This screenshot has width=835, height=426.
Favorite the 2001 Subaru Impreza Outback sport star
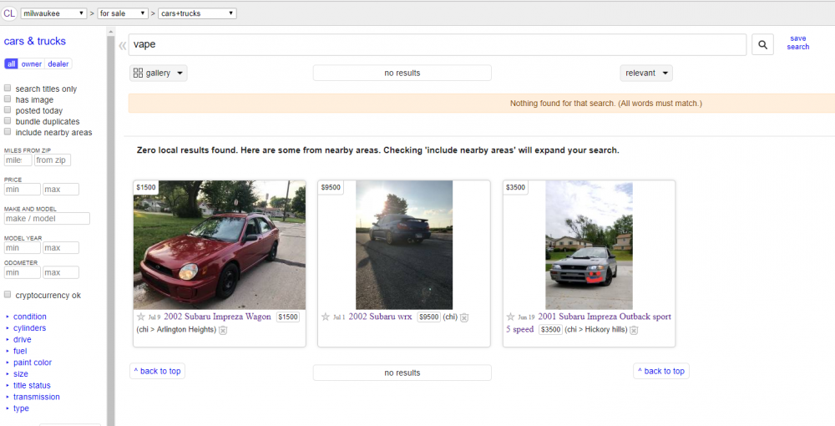pyautogui.click(x=510, y=317)
